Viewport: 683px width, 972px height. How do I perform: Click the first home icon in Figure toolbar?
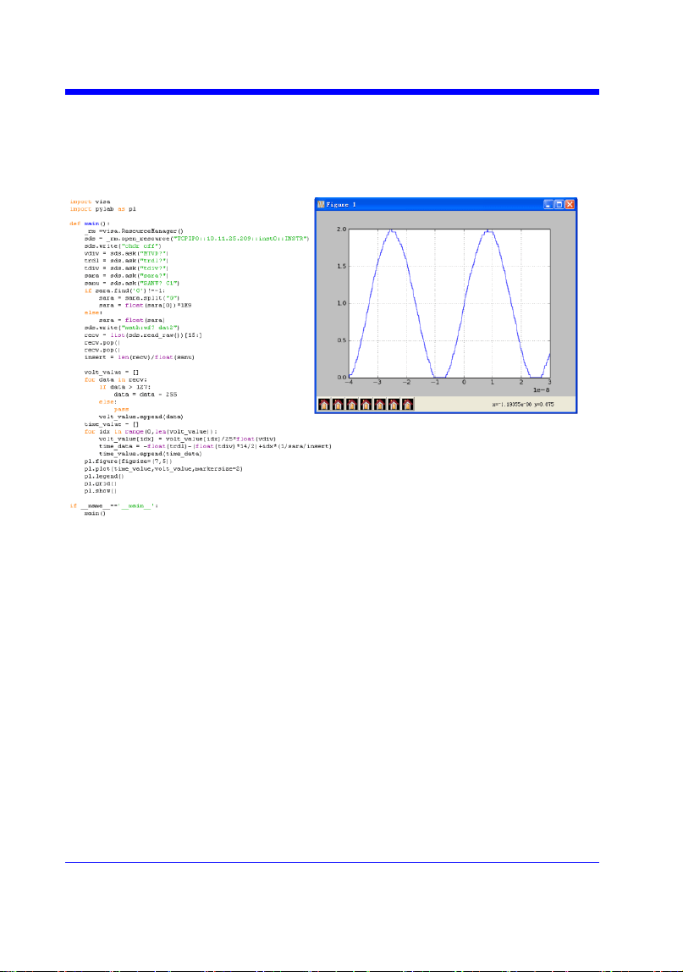point(323,405)
